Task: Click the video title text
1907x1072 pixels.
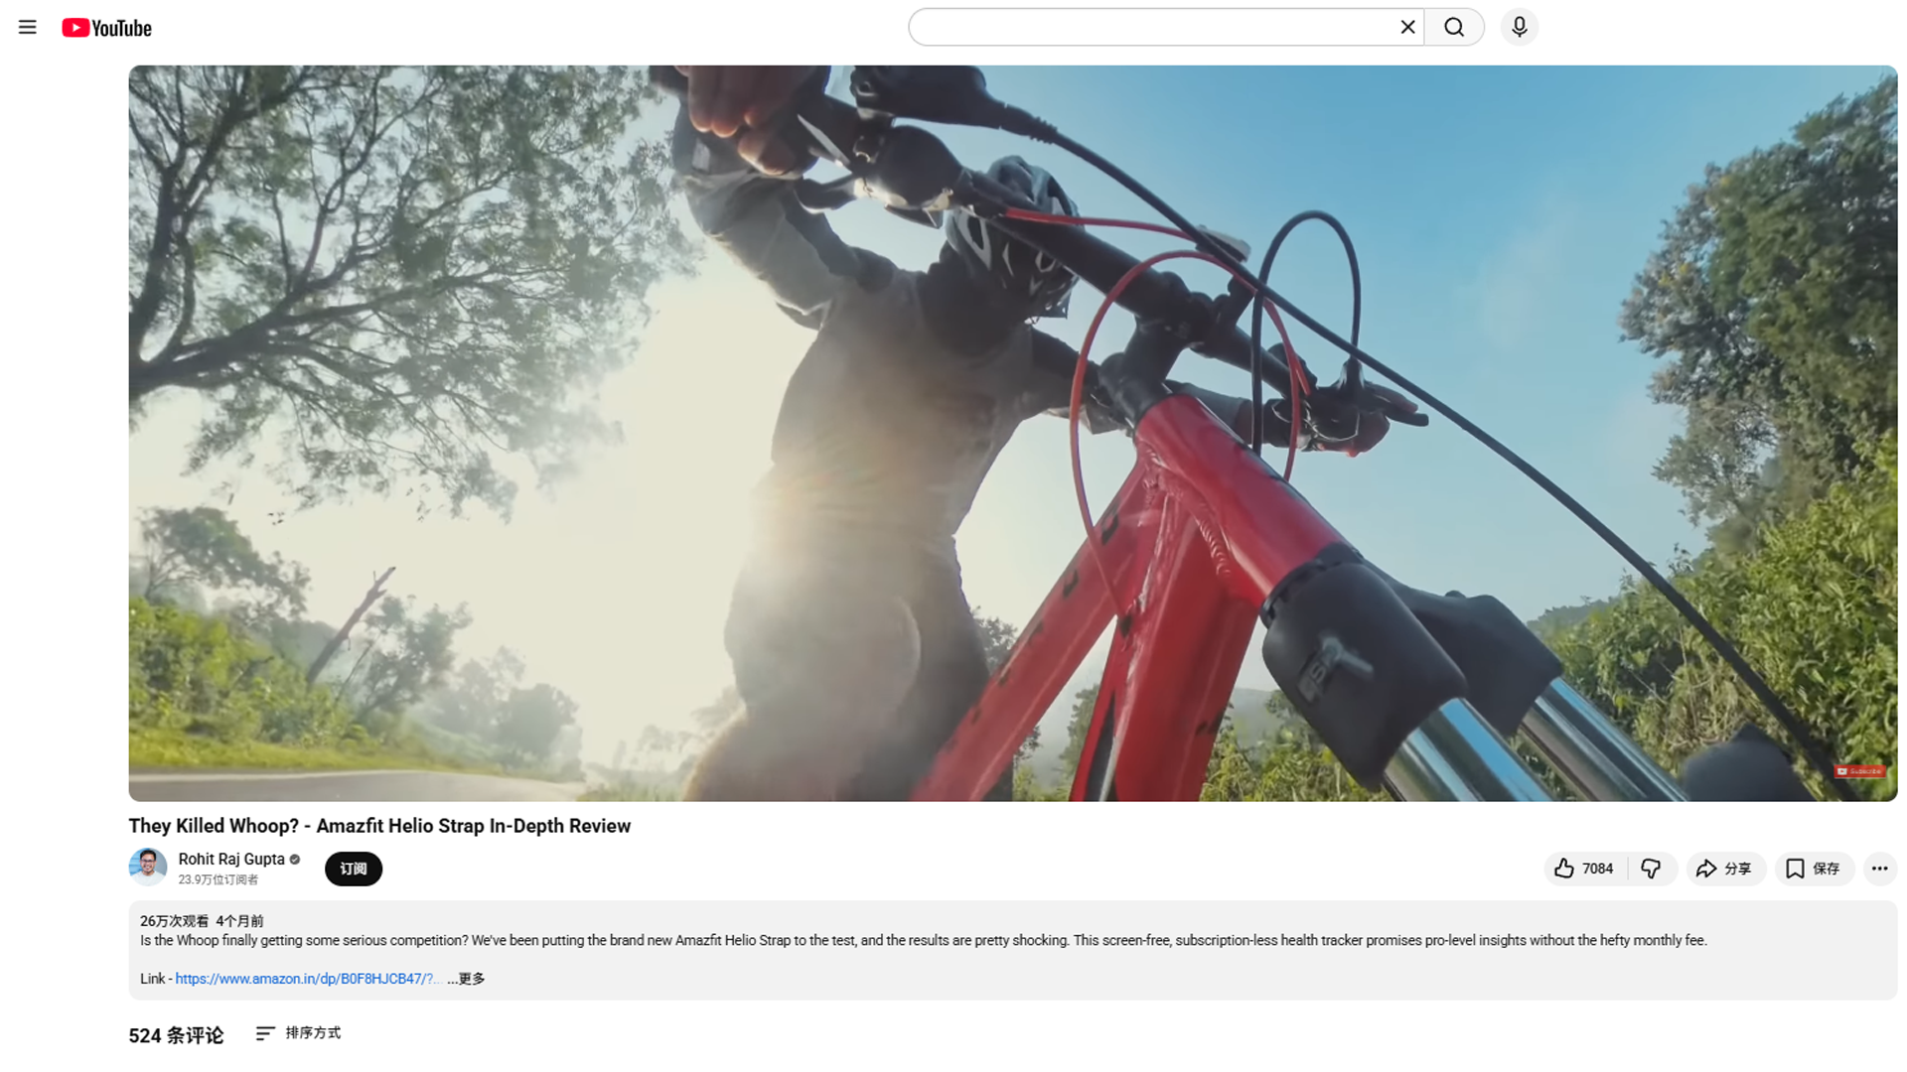Action: click(x=379, y=826)
